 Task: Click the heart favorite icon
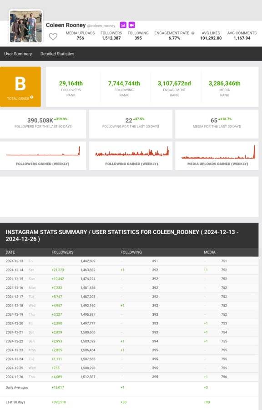[53, 36]
